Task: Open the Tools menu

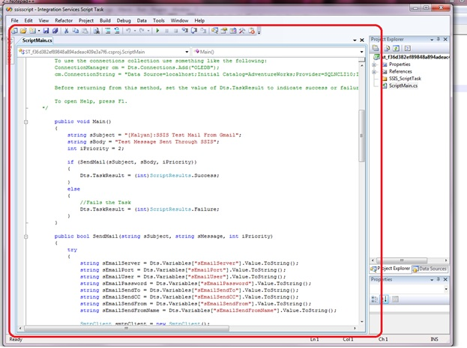Action: pos(158,20)
